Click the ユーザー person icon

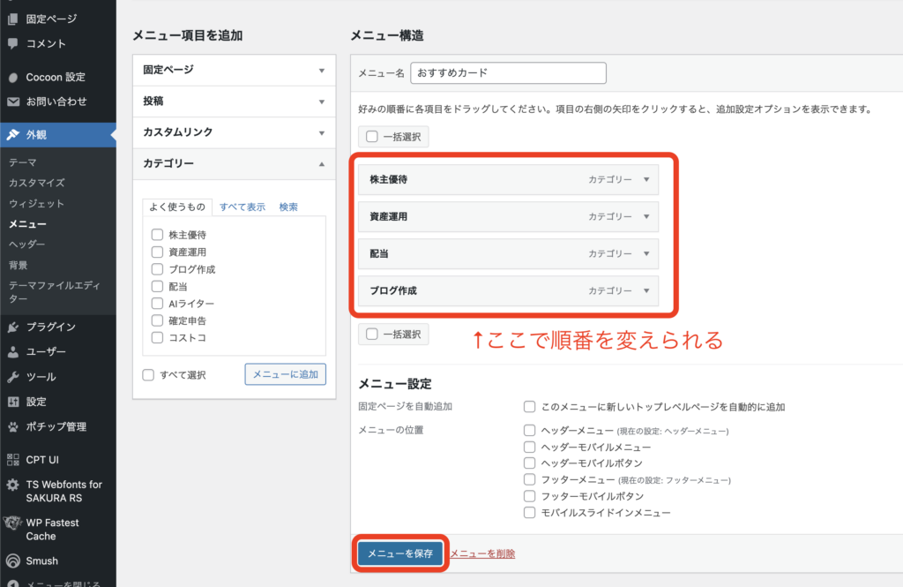point(12,351)
